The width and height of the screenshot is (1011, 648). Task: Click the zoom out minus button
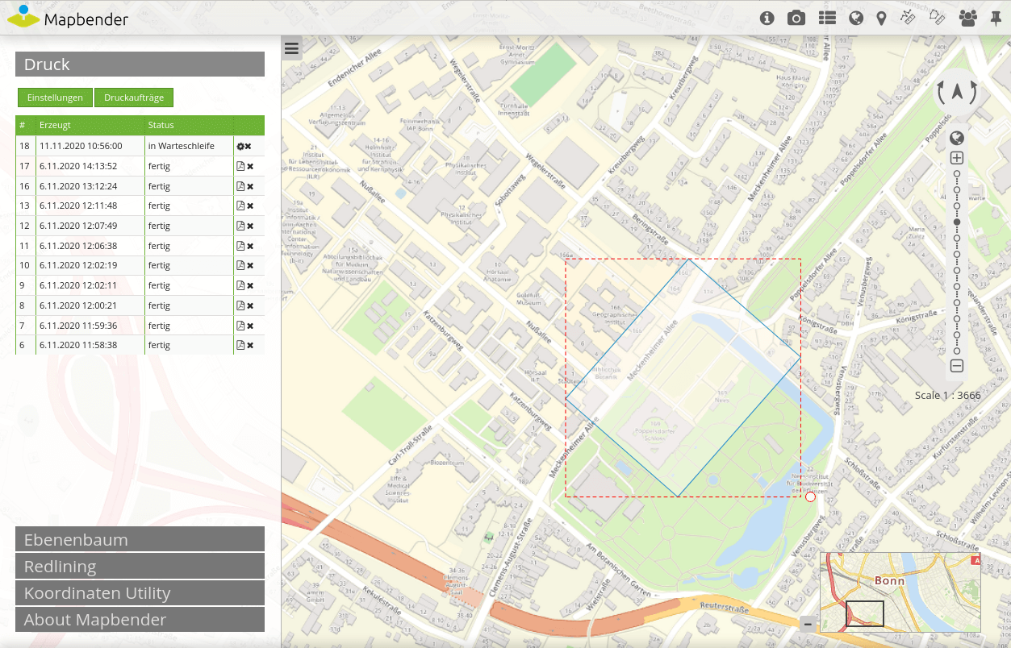957,366
